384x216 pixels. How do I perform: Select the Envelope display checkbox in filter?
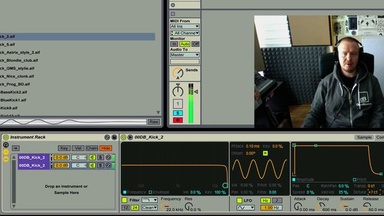point(151,192)
